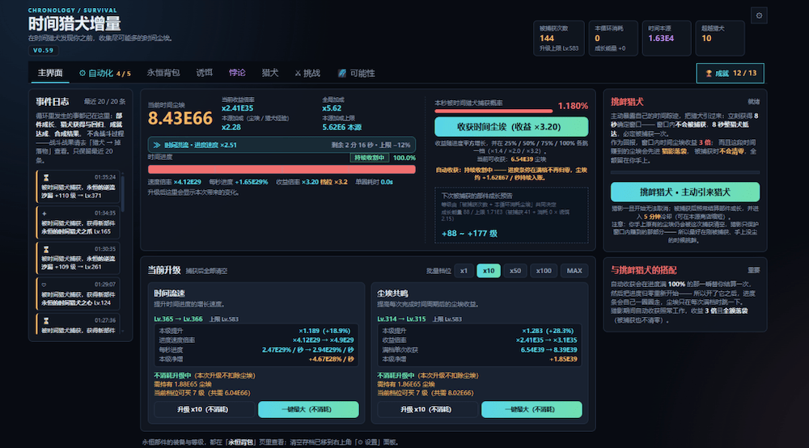Click 一键最大 under 时间流速
This screenshot has width=809, height=448.
308,409
